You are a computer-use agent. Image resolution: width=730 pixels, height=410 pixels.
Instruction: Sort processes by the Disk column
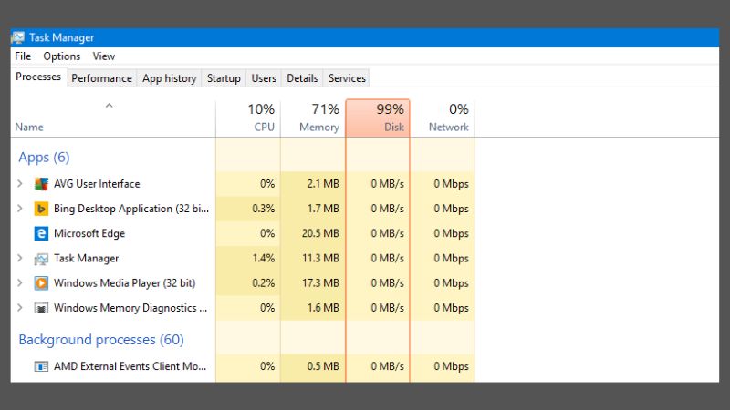(x=378, y=118)
